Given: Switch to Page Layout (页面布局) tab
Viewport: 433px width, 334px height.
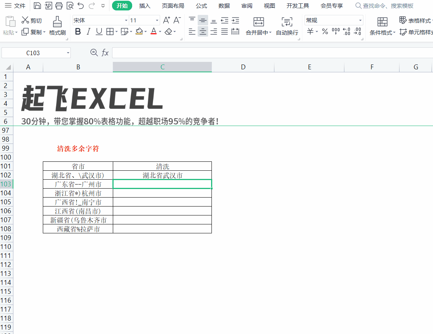Looking at the screenshot, I should [x=173, y=6].
